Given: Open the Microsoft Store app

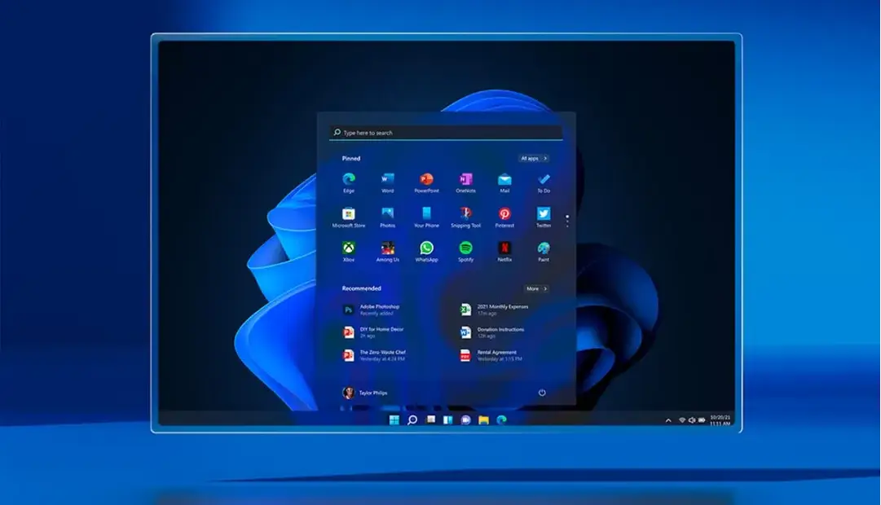Looking at the screenshot, I should (349, 214).
